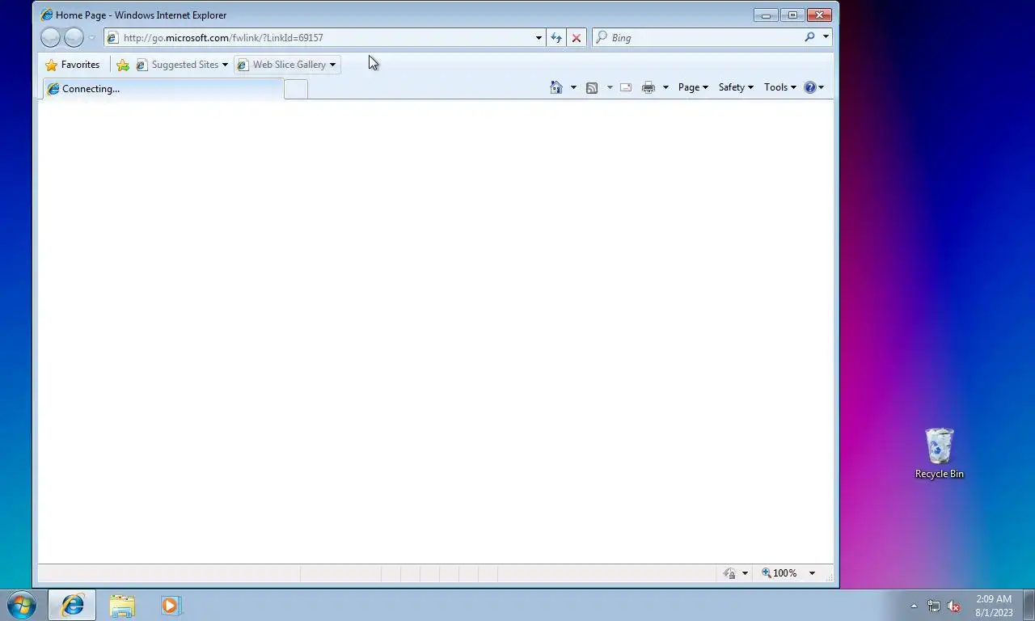Expand the address bar history dropdown
The image size is (1035, 621).
[539, 37]
